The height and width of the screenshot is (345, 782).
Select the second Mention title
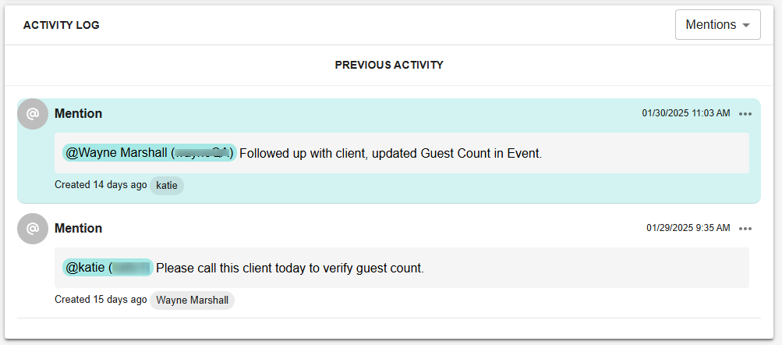click(x=78, y=228)
